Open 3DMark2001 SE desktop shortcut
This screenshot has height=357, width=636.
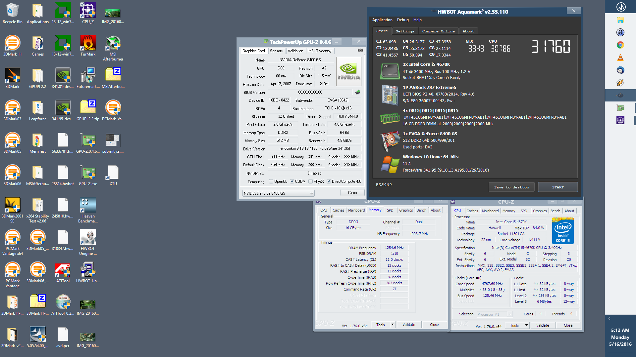[13, 210]
